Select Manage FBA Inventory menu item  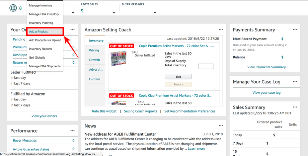click(x=44, y=14)
